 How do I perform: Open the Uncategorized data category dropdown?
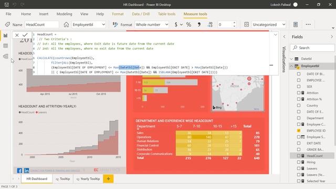click(283, 25)
